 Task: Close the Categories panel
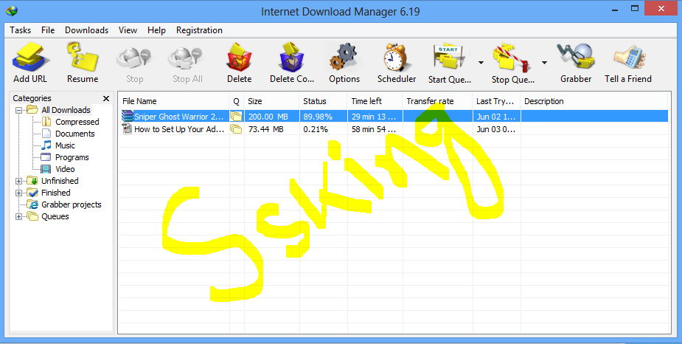pos(106,98)
